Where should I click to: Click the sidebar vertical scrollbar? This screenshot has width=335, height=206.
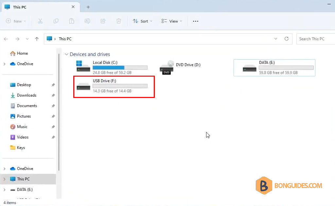click(x=59, y=112)
